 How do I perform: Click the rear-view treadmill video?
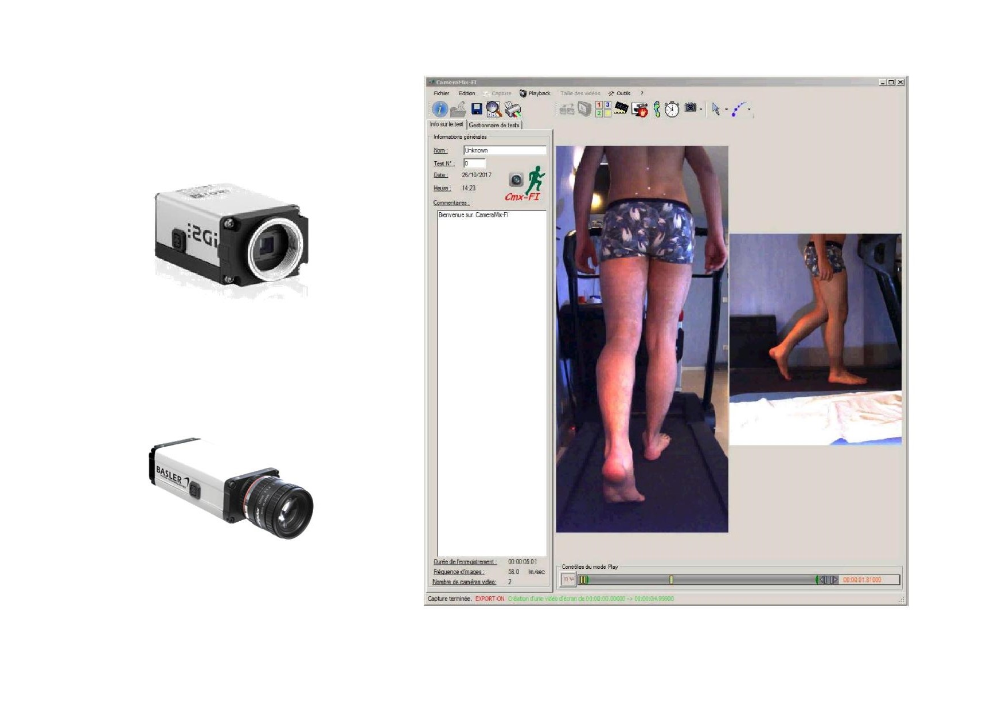(x=642, y=339)
